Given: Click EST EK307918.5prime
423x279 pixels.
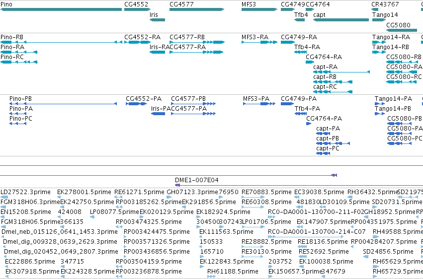Looking at the screenshot, I should (32, 272).
